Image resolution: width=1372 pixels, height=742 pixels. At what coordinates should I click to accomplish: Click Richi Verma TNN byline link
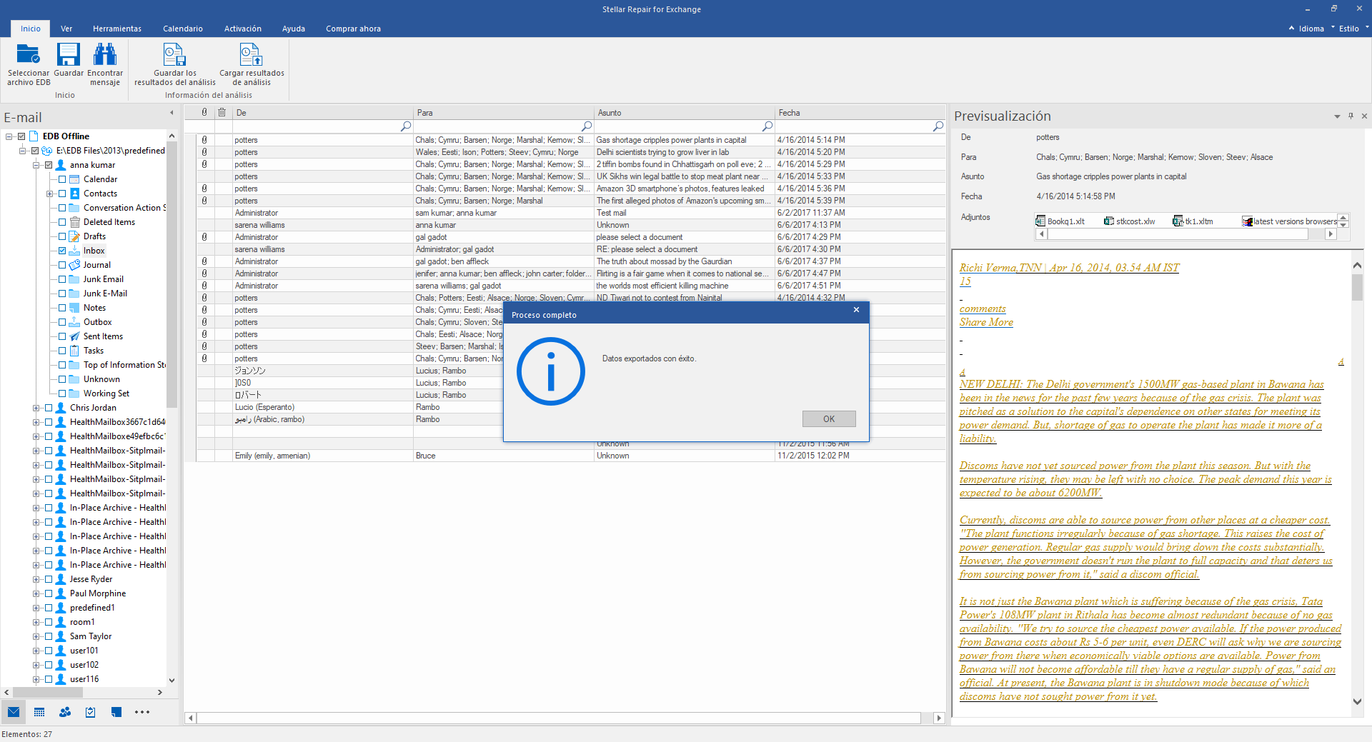point(1069,268)
